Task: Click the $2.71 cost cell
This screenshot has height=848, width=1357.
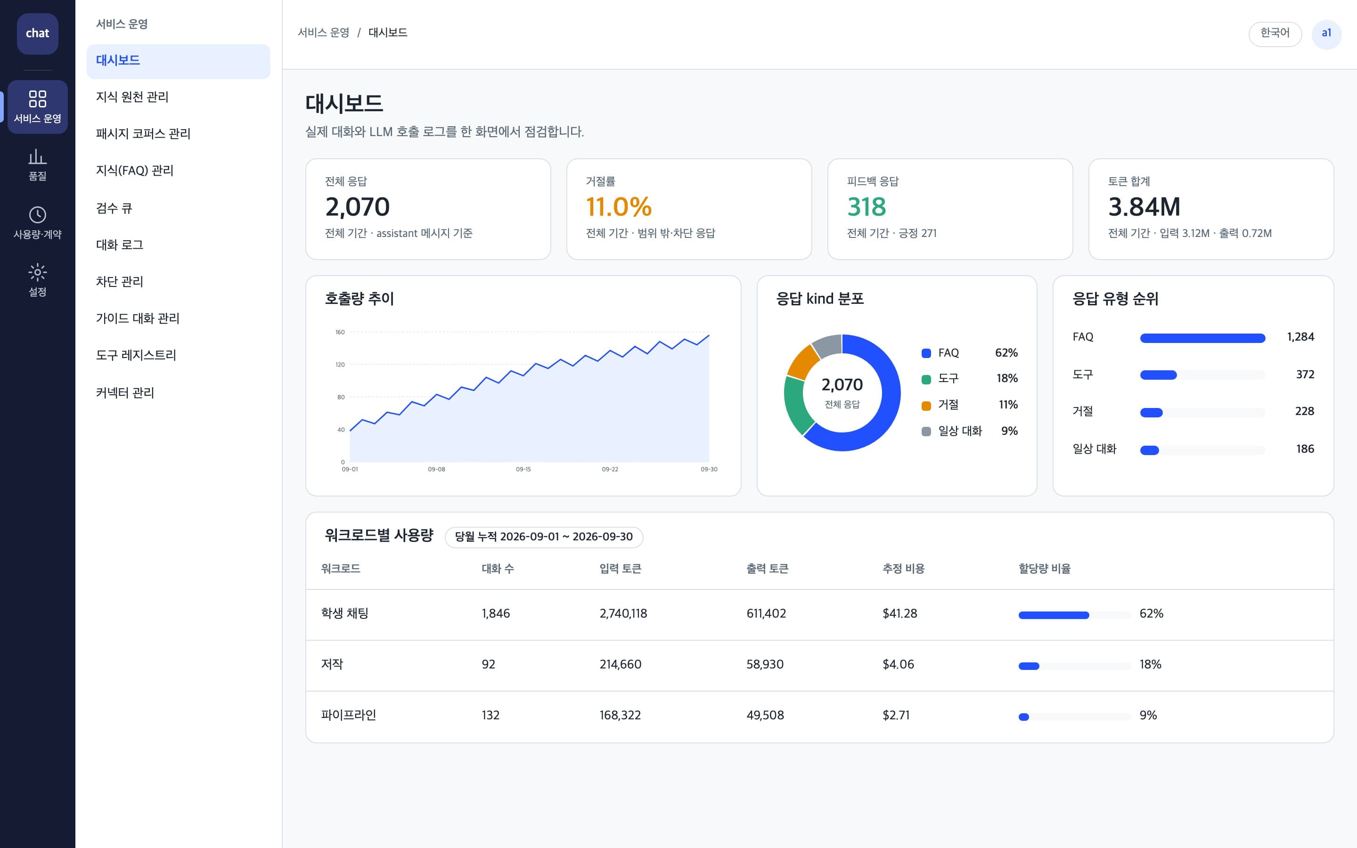Action: click(x=896, y=716)
